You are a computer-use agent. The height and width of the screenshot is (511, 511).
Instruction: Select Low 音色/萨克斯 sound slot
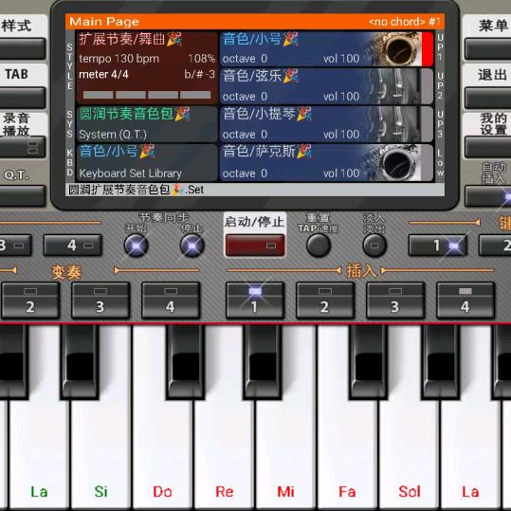coord(326,163)
